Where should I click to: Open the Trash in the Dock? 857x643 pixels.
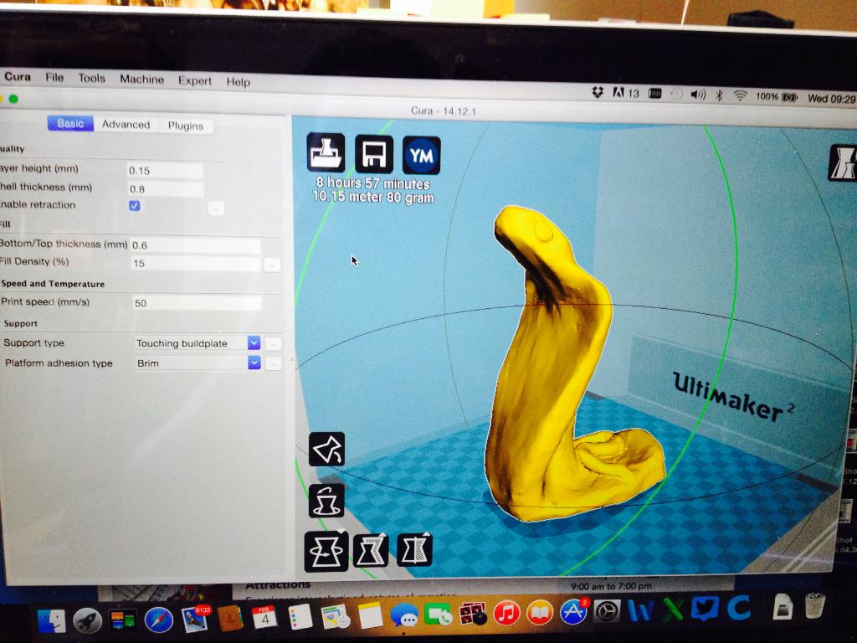click(x=814, y=606)
